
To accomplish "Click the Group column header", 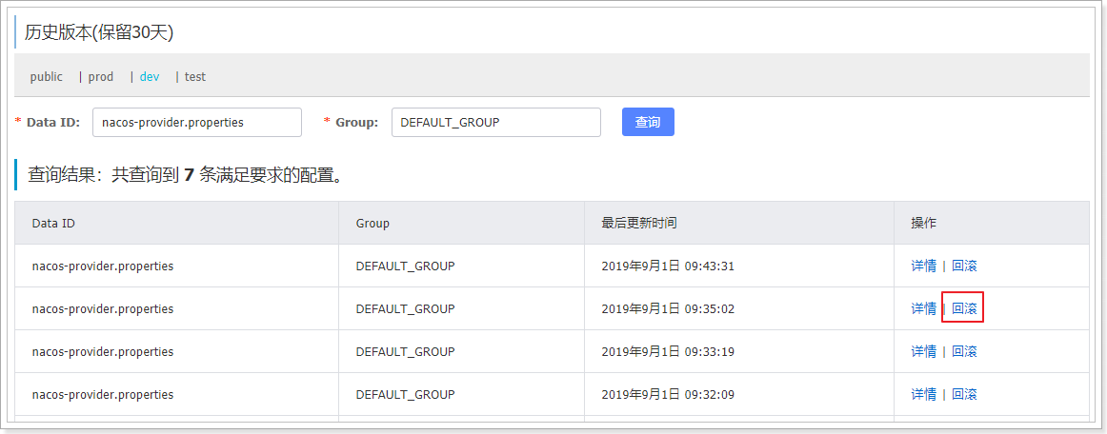I will [x=372, y=224].
